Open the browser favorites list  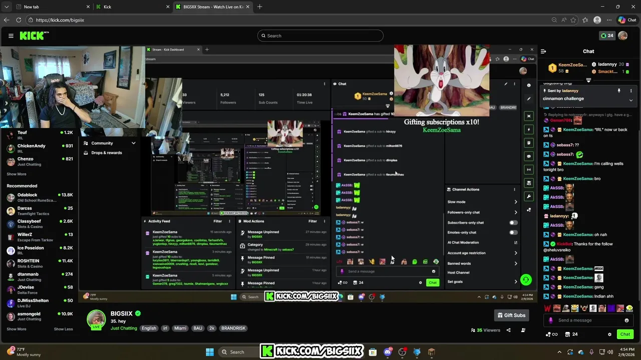(x=585, y=20)
